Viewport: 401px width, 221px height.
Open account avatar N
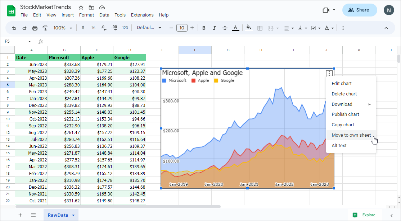coord(389,10)
